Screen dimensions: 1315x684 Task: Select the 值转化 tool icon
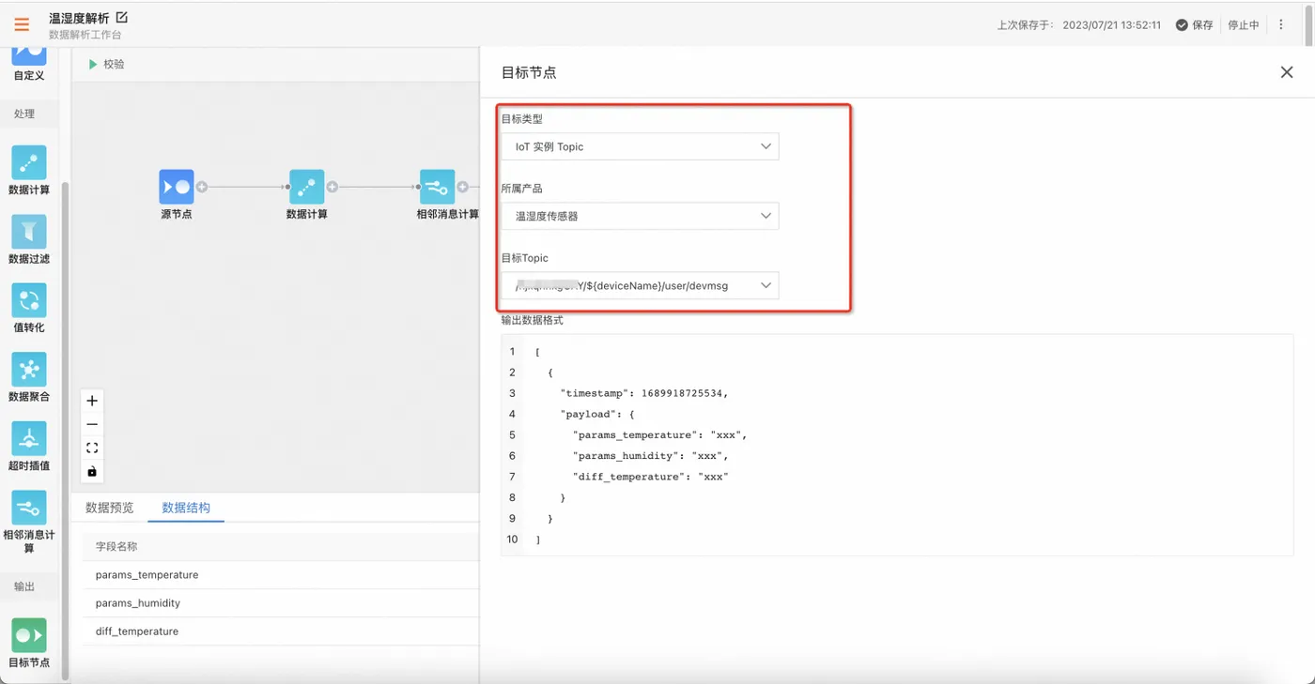click(29, 300)
